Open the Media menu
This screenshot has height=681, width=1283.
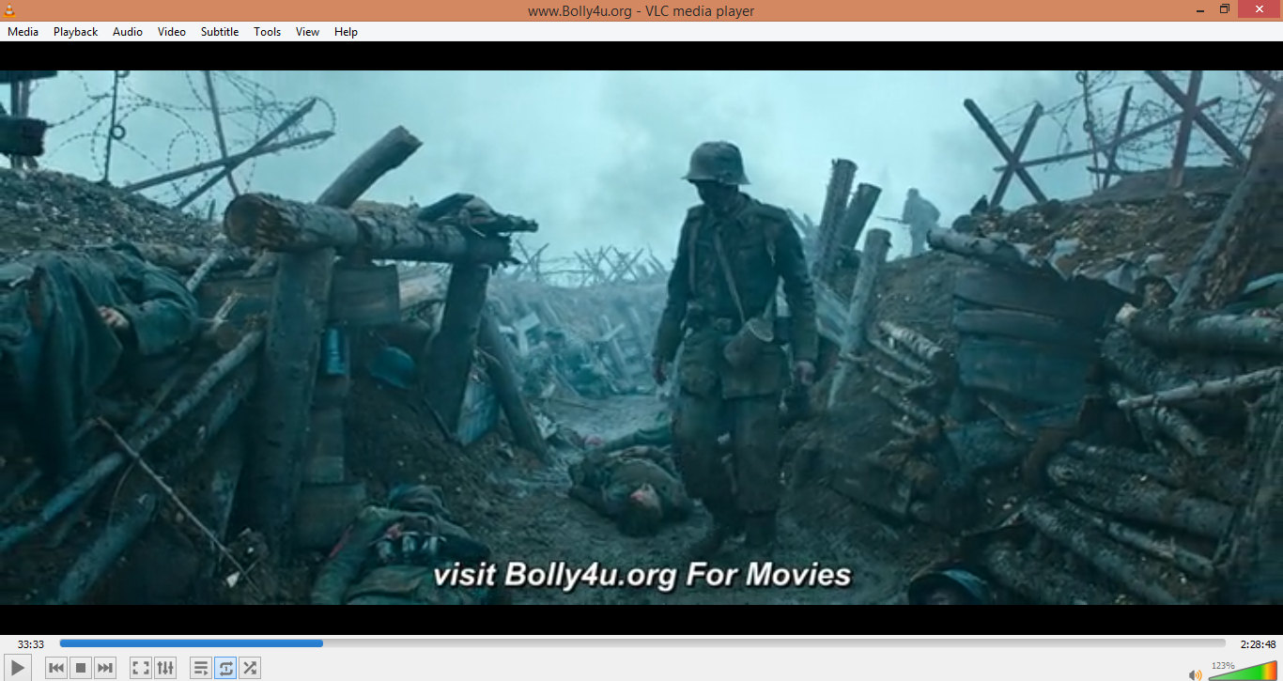pos(23,32)
